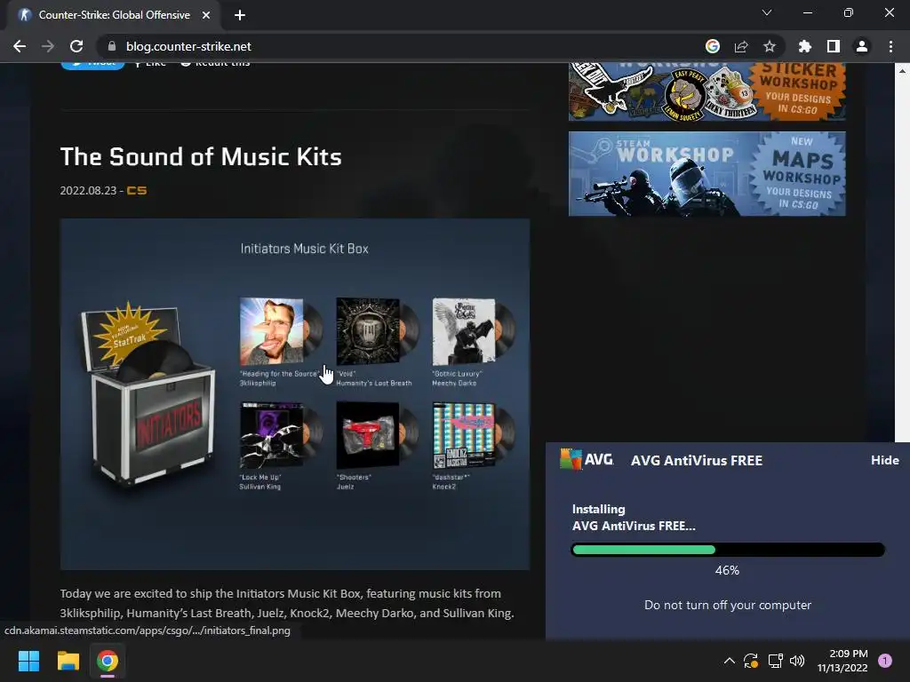Select the Counter-Strike: Global Offensive tab

(x=115, y=15)
